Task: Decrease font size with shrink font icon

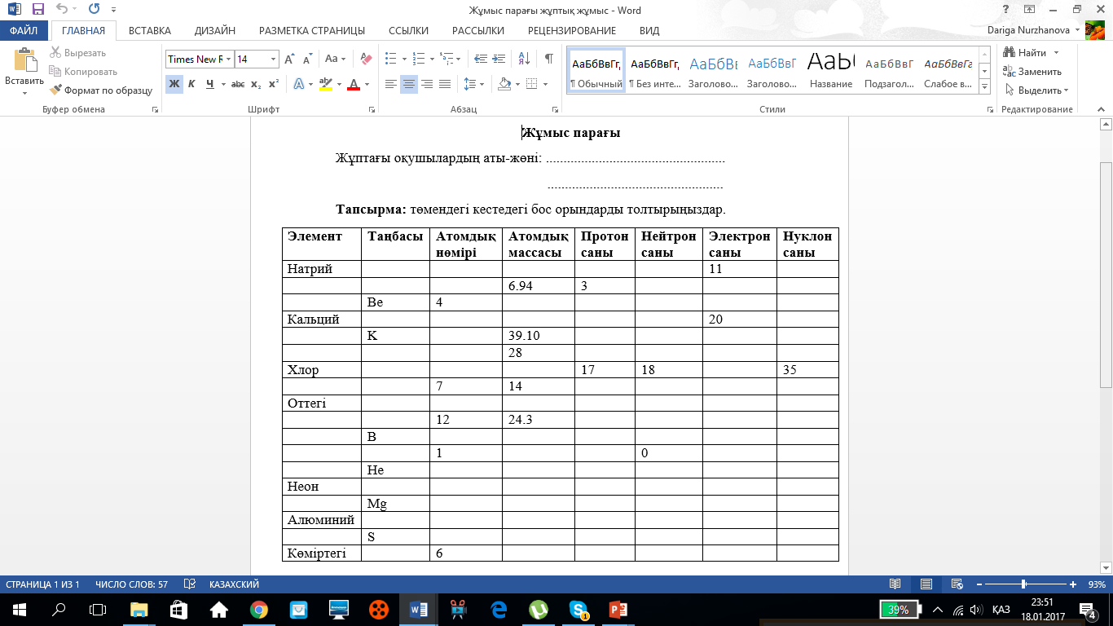Action: click(307, 60)
